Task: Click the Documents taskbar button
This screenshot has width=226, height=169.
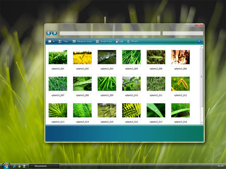Action: tap(44, 166)
